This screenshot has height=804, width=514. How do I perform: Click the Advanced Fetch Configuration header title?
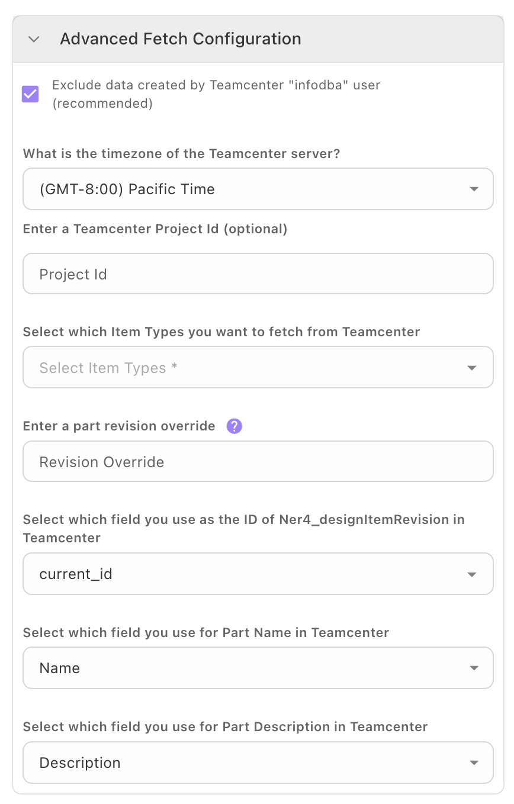[x=181, y=39]
